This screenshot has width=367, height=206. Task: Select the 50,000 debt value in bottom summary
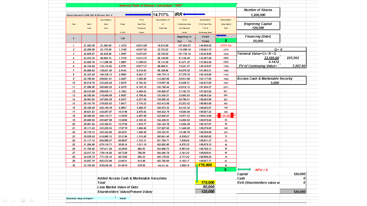coord(208,187)
